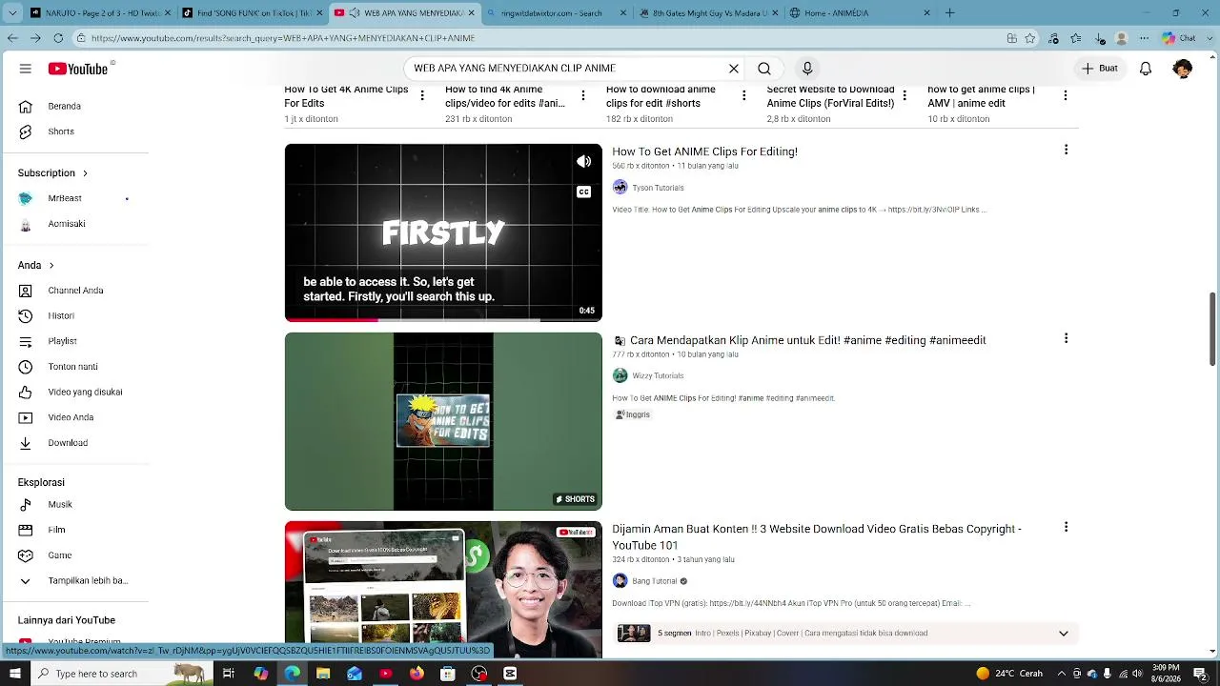This screenshot has width=1220, height=686.
Task: Open 'How To Get ANIME Clips For Editing!' title
Action: (704, 151)
